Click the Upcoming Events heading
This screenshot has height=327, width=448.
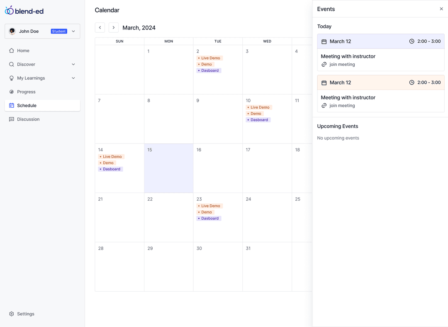pos(337,126)
